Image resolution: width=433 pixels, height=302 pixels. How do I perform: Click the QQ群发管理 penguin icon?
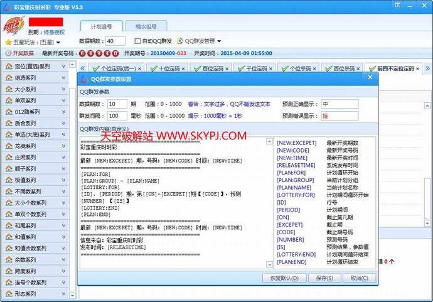[x=180, y=41]
